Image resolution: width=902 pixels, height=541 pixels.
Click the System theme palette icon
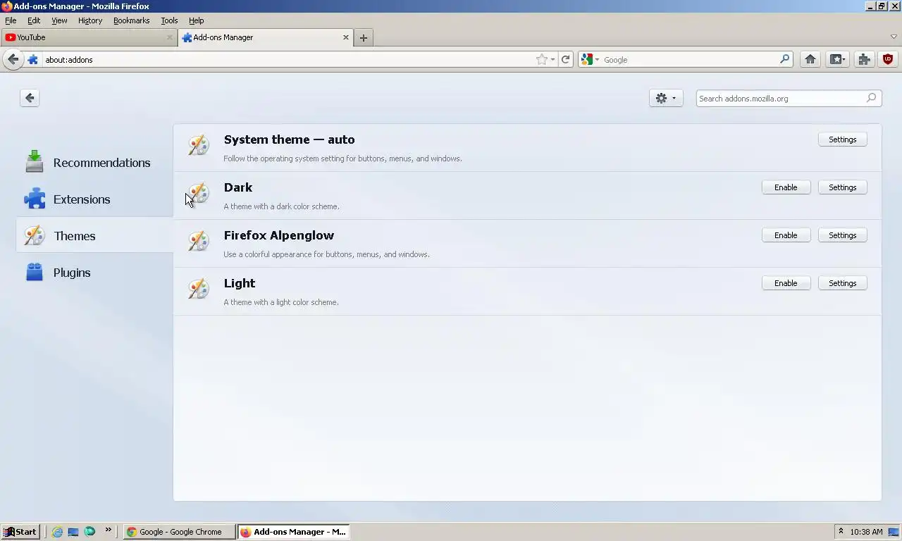[199, 145]
